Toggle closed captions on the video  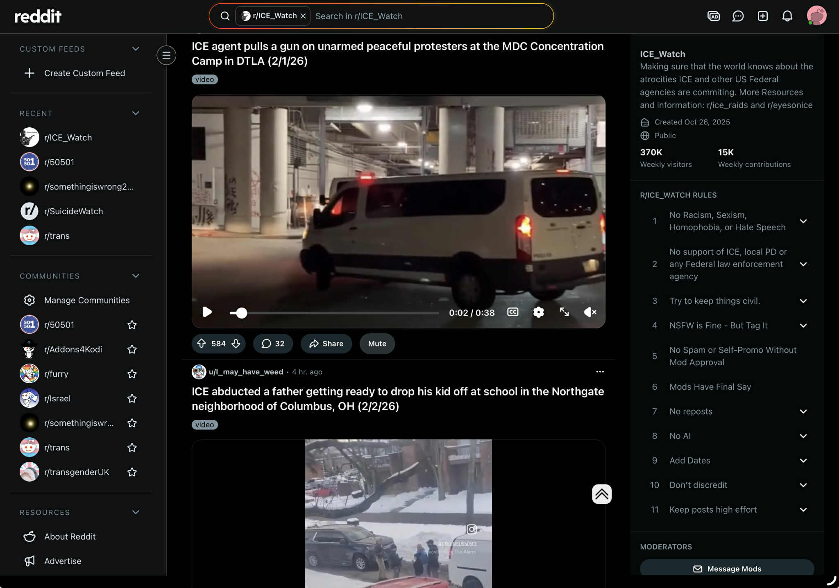pyautogui.click(x=512, y=312)
